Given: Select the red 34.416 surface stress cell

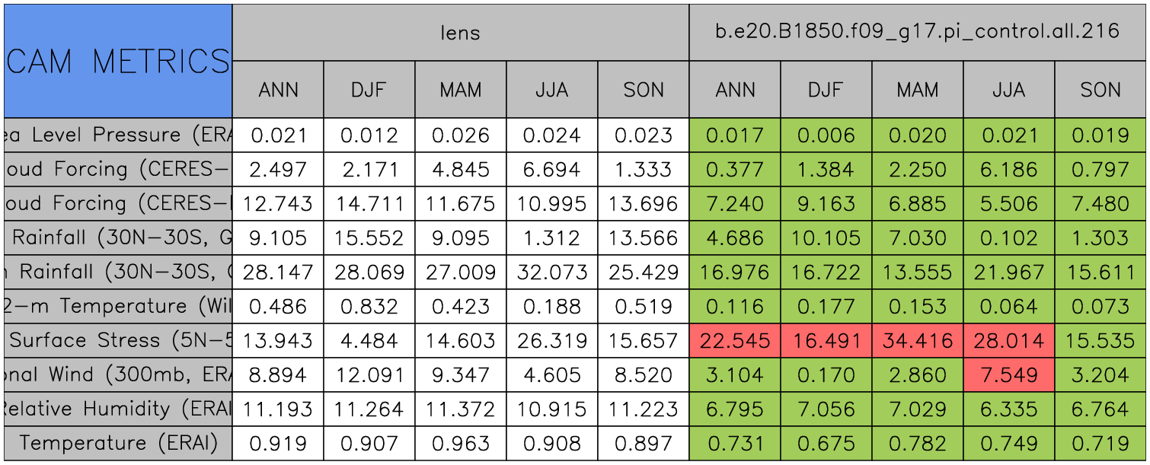Looking at the screenshot, I should tap(917, 341).
